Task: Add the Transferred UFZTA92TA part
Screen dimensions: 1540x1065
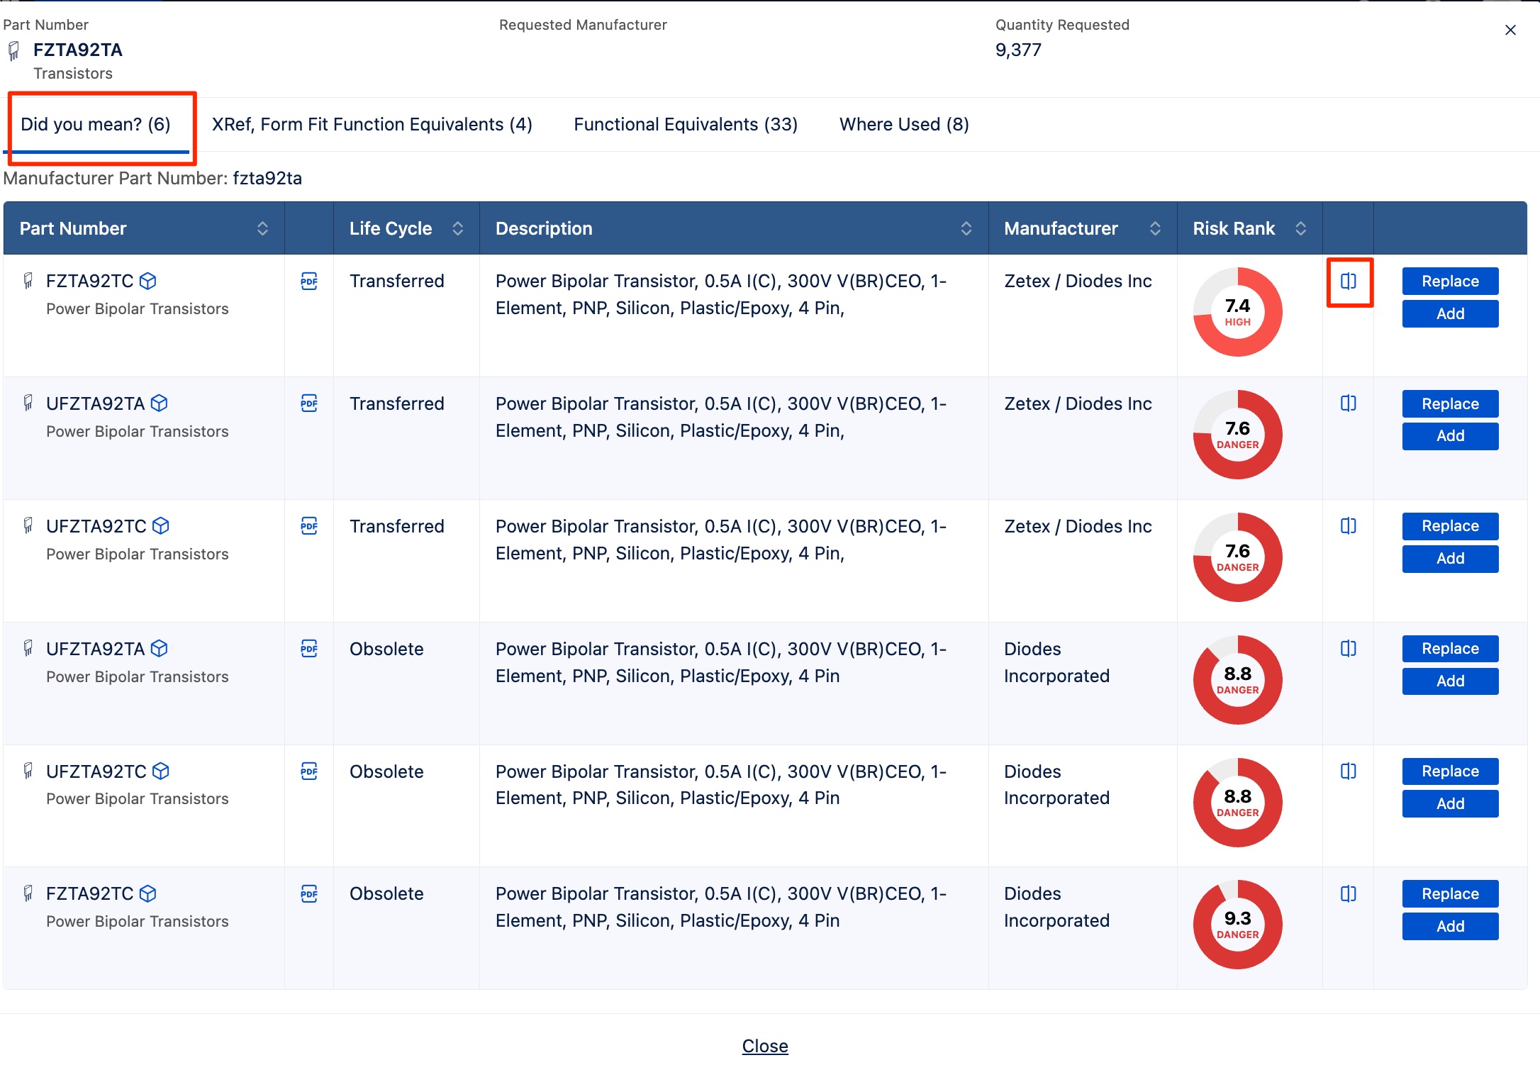Action: click(1450, 436)
